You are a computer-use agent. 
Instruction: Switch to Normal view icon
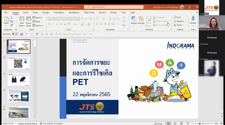click(168, 123)
